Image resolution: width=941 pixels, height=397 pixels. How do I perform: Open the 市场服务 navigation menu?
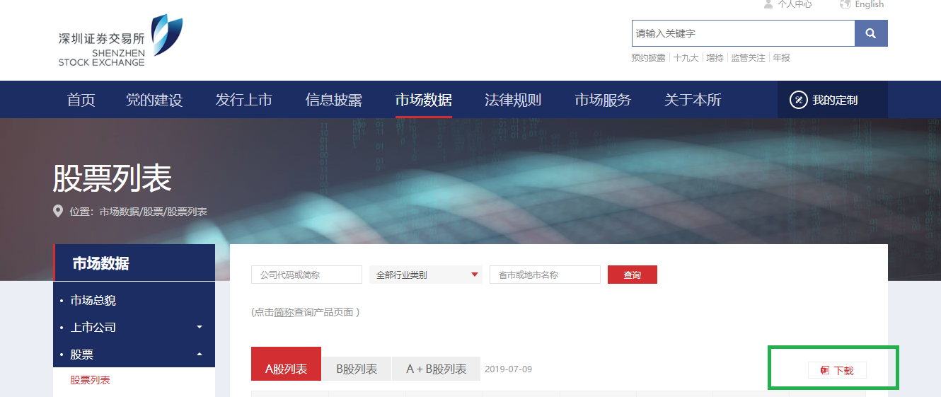[603, 100]
